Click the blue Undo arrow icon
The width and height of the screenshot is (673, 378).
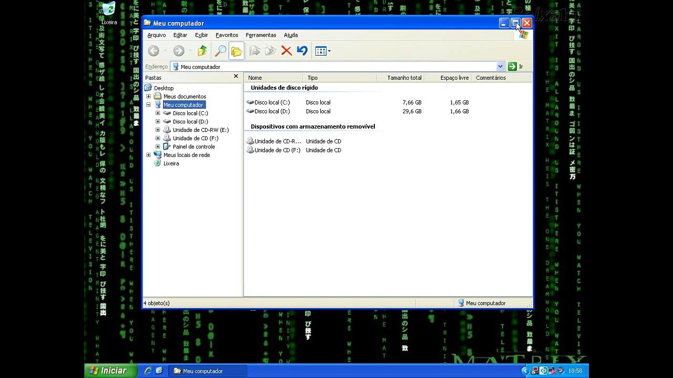pos(302,51)
